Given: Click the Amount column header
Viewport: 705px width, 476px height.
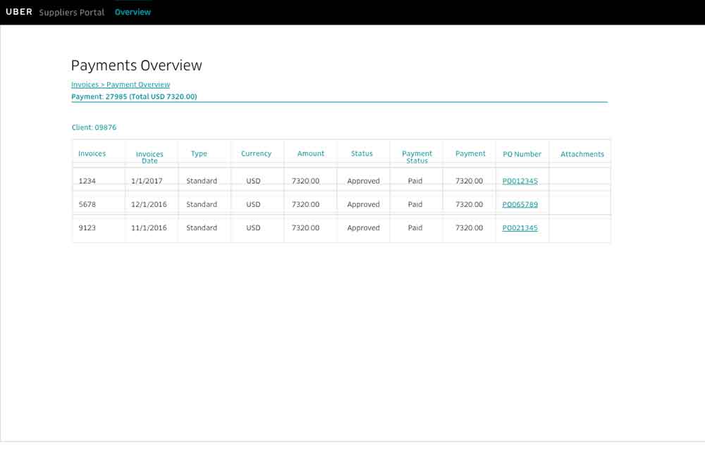Looking at the screenshot, I should click(x=311, y=154).
